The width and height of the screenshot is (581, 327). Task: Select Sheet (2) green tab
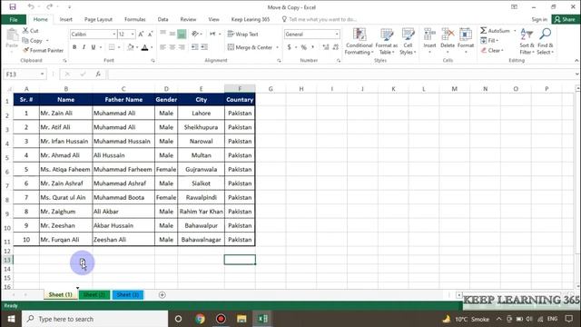(x=94, y=294)
